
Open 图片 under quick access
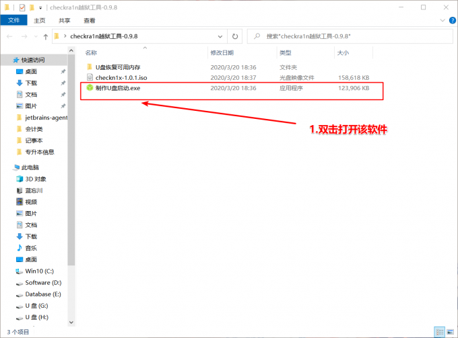click(31, 106)
